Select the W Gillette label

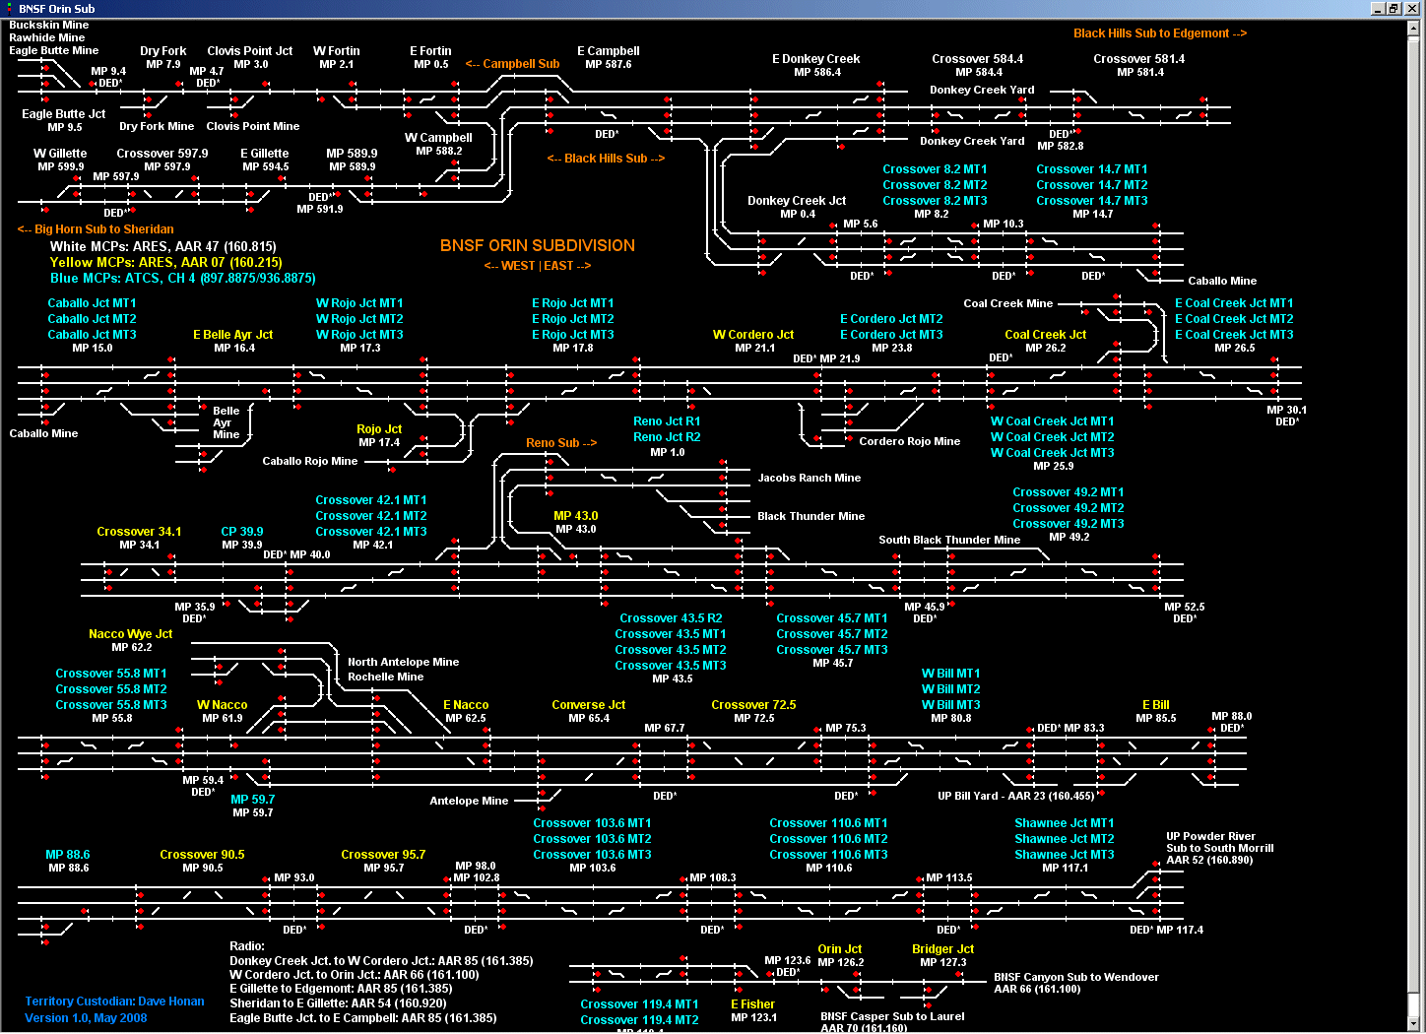(x=60, y=154)
